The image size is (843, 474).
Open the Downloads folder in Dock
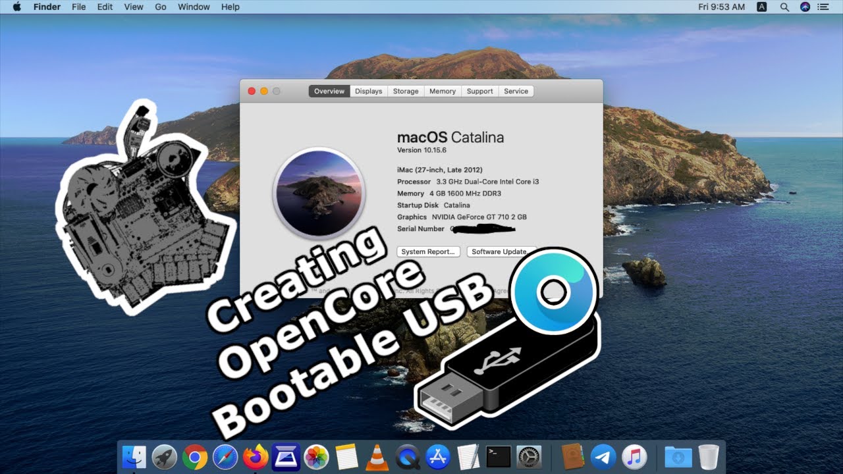click(678, 456)
